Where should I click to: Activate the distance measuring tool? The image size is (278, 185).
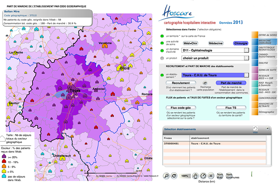[x=203, y=176]
